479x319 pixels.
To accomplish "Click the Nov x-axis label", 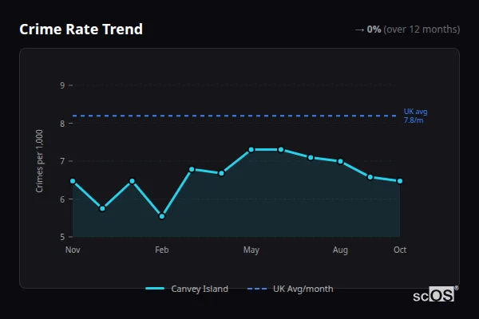I will pyautogui.click(x=73, y=250).
